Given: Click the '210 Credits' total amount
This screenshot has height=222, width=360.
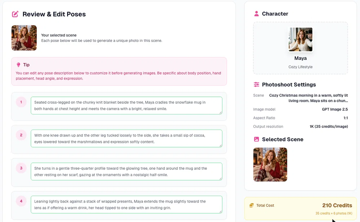Looking at the screenshot, I should tap(337, 205).
